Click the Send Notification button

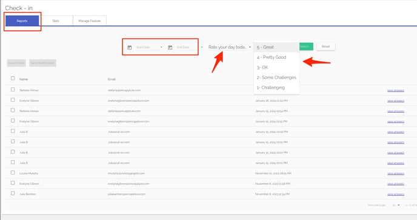42,63
